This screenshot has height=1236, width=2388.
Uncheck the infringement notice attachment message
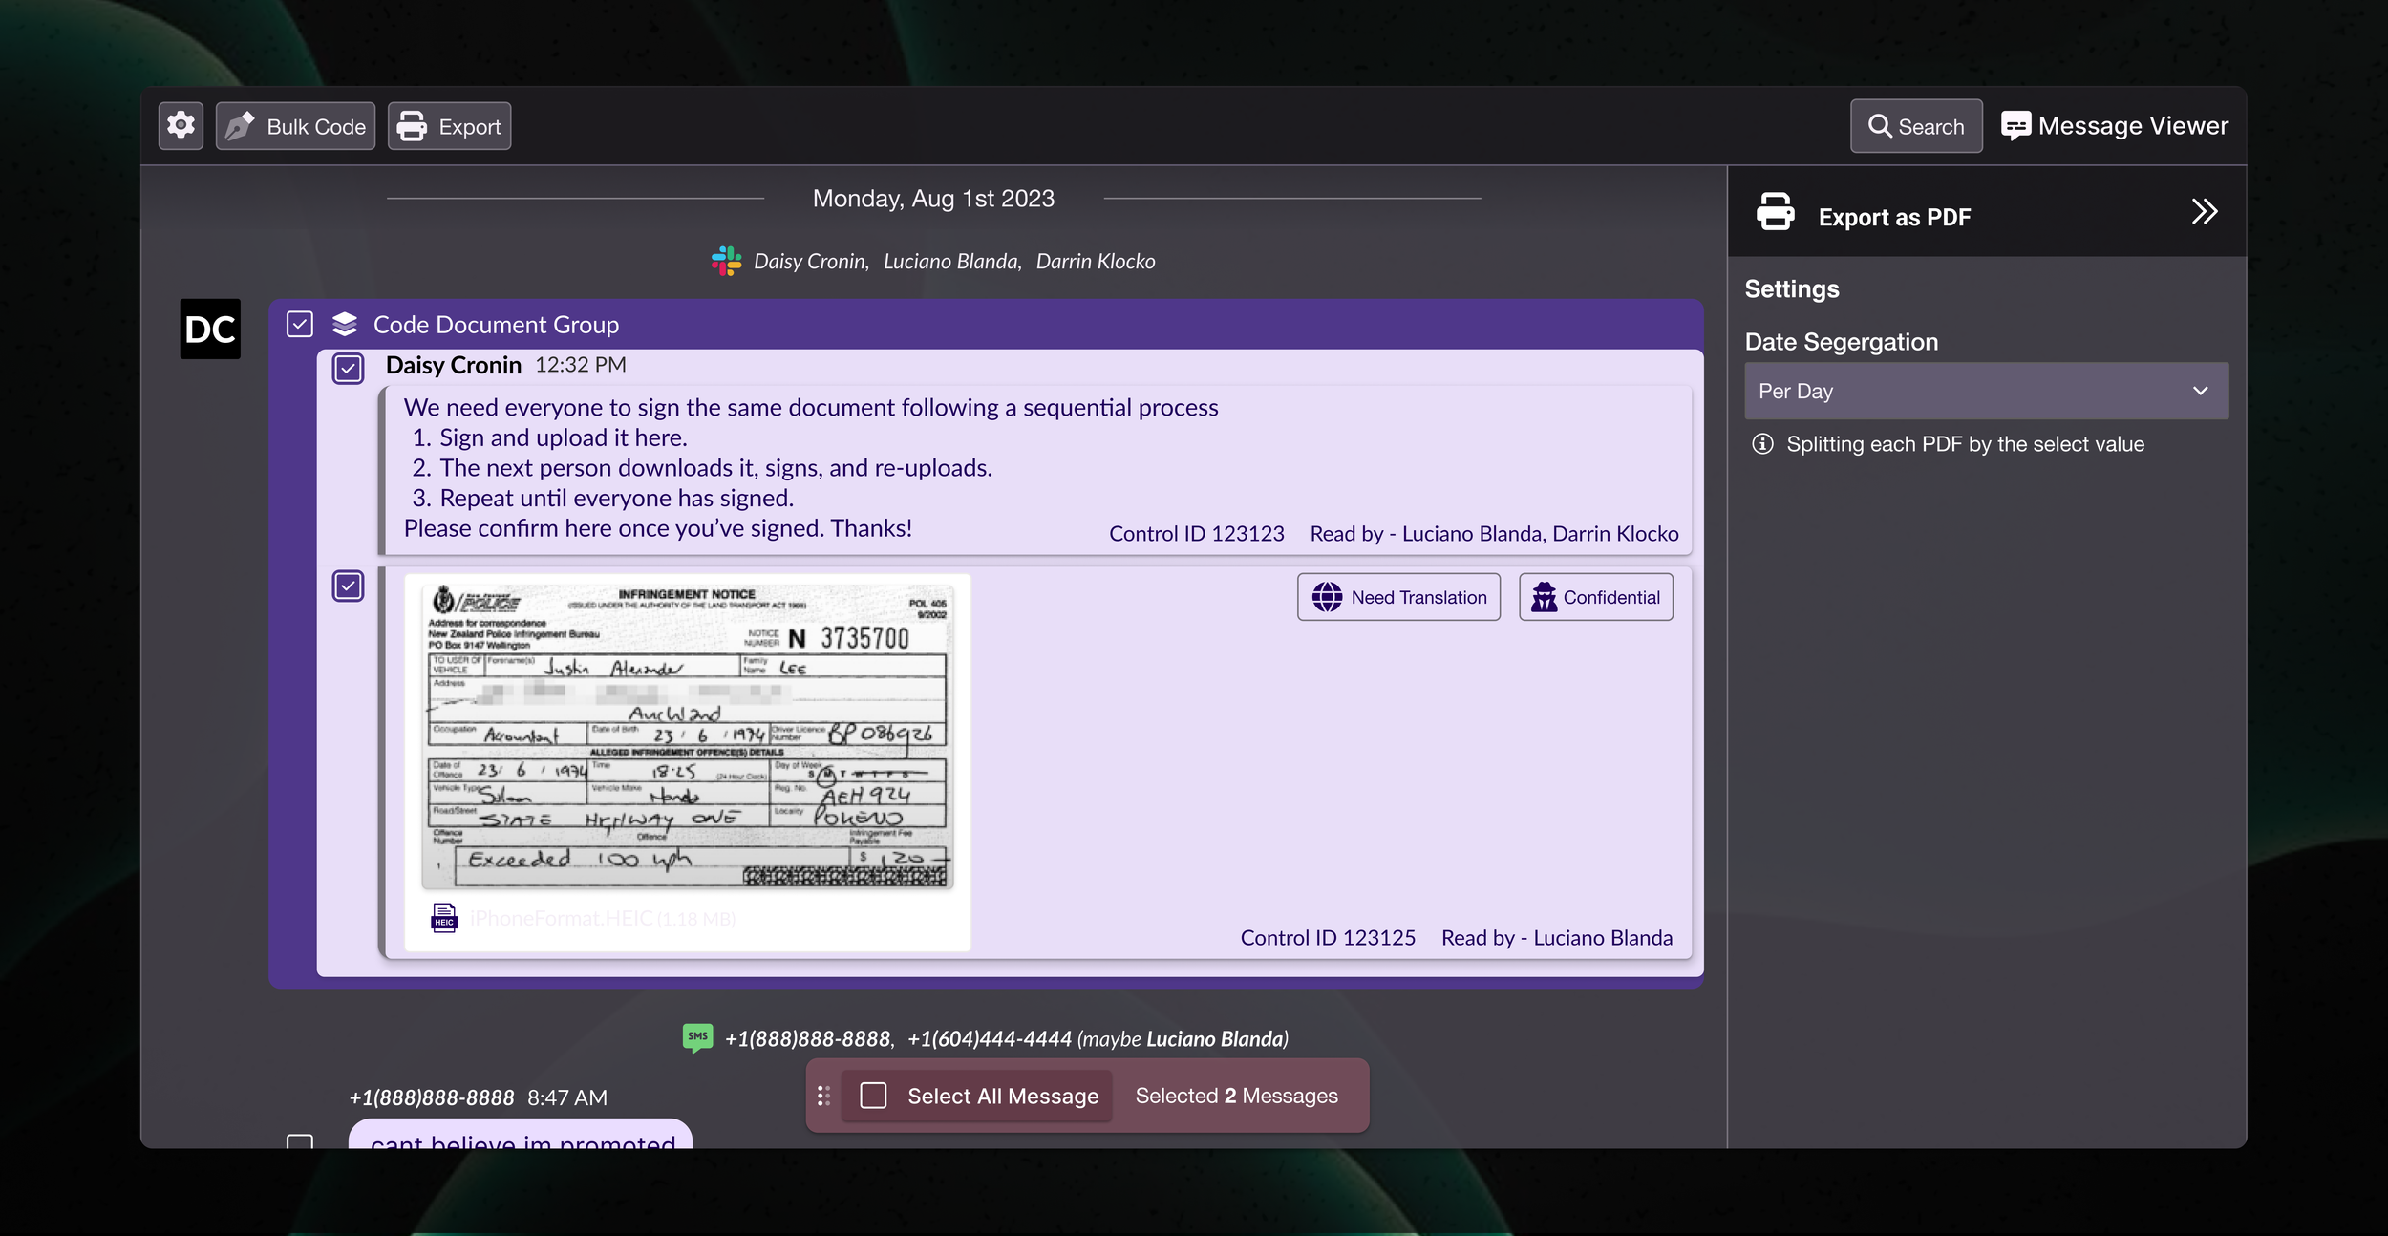coord(349,586)
